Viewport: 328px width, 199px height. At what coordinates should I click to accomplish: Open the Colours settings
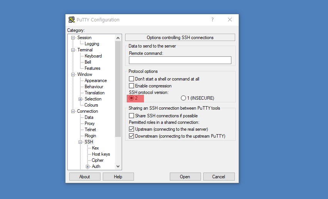(91, 105)
